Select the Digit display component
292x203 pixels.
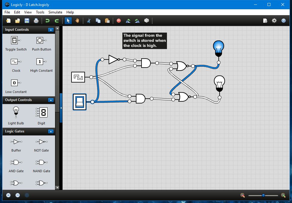click(41, 115)
